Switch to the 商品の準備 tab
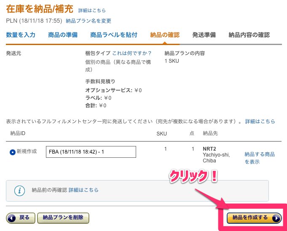Viewport: 287px width, 231px height. [63, 35]
